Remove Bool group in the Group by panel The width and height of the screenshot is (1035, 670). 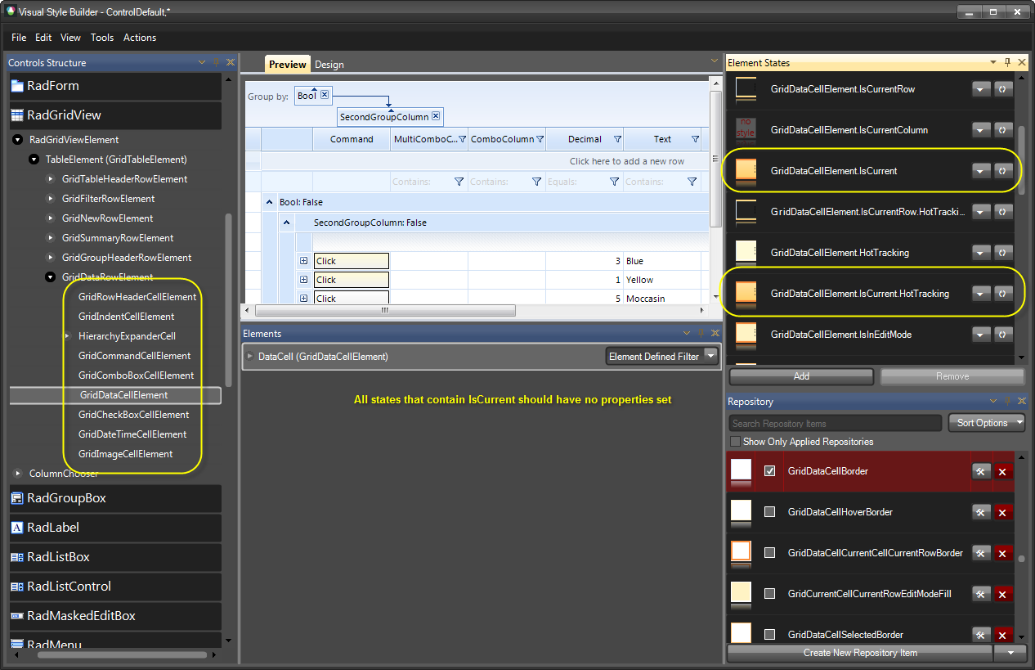pos(325,95)
